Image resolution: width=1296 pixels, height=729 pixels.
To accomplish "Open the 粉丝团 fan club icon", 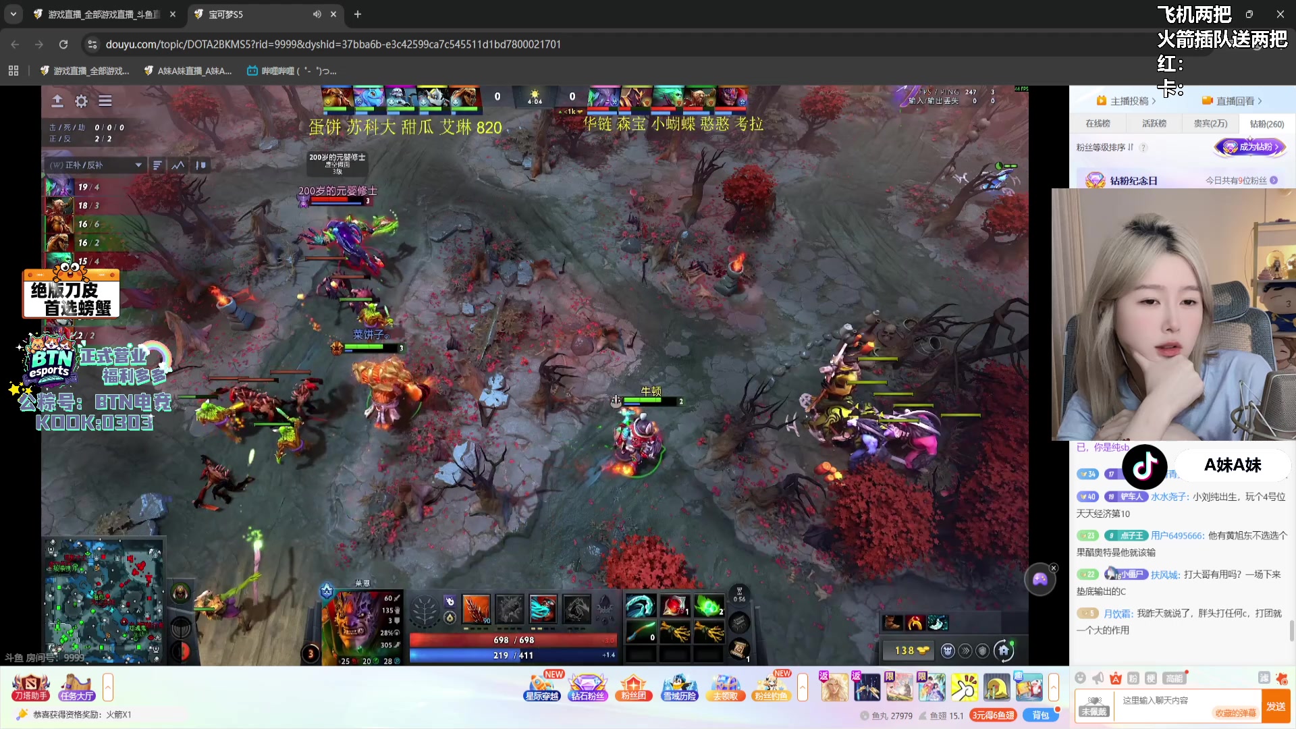I will tap(633, 688).
